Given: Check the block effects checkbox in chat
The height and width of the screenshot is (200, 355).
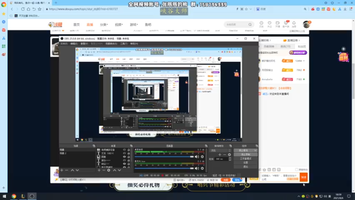Looking at the screenshot, I should [x=296, y=170].
